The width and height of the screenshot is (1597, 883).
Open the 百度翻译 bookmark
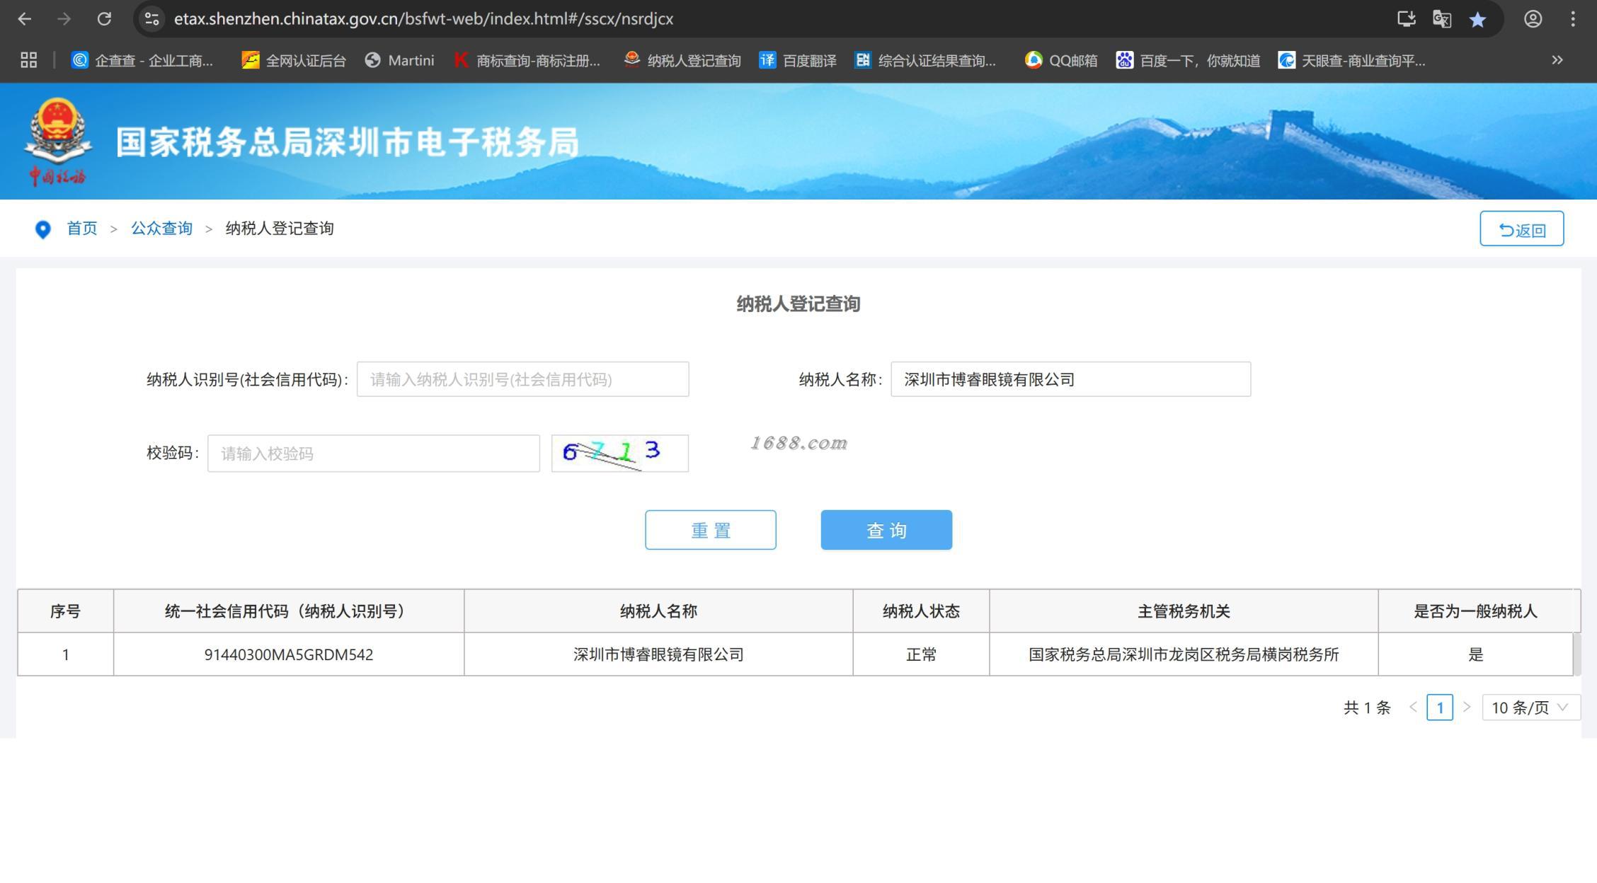click(x=798, y=60)
